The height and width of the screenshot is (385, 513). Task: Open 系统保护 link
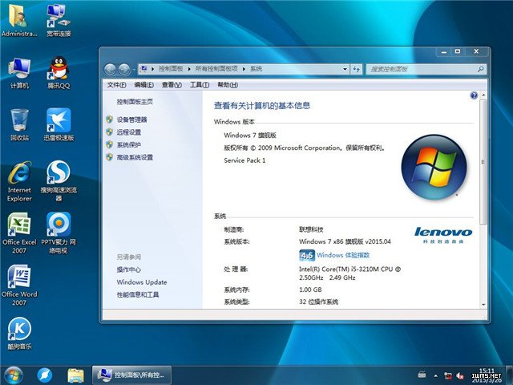tap(129, 144)
